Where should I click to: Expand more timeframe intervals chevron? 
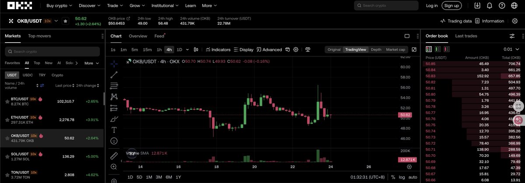187,50
